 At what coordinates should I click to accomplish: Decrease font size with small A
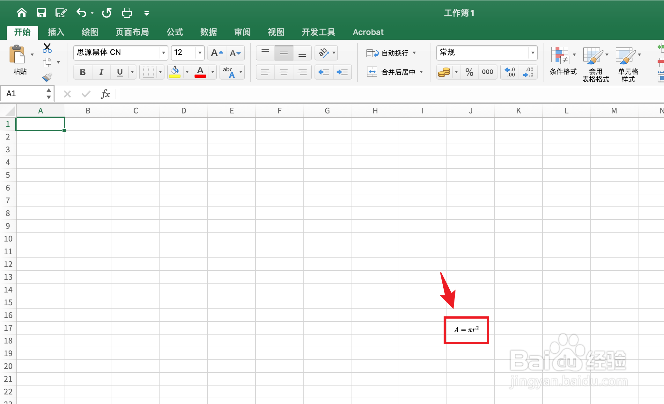(x=235, y=53)
